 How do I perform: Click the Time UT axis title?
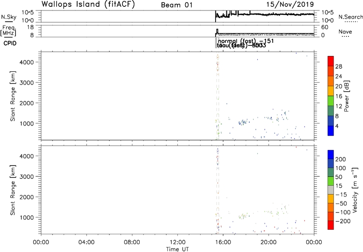(x=177, y=249)
